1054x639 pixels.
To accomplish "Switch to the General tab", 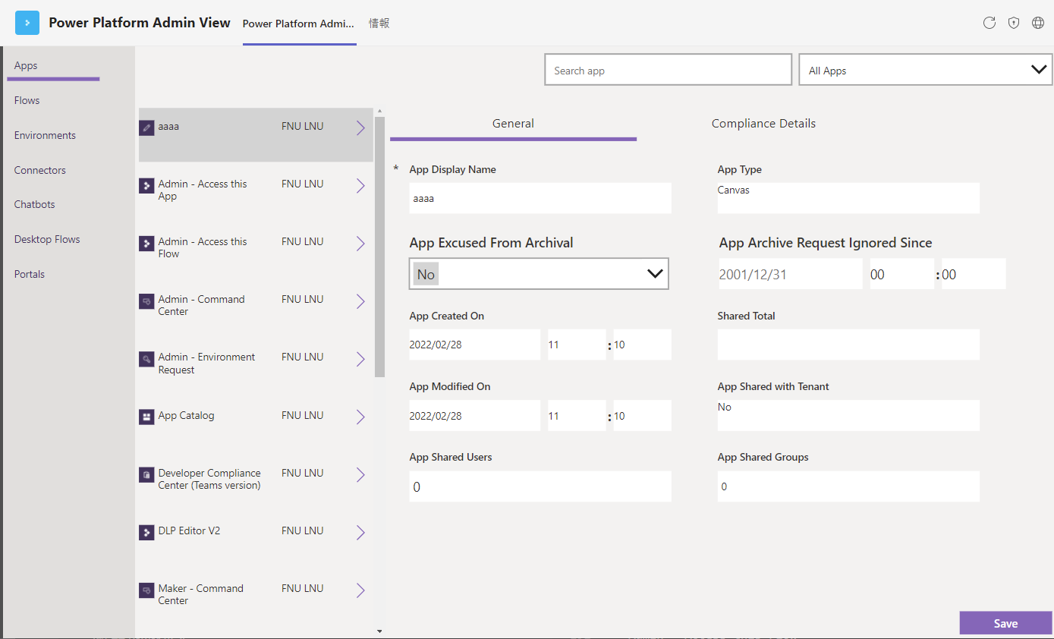I will click(513, 124).
